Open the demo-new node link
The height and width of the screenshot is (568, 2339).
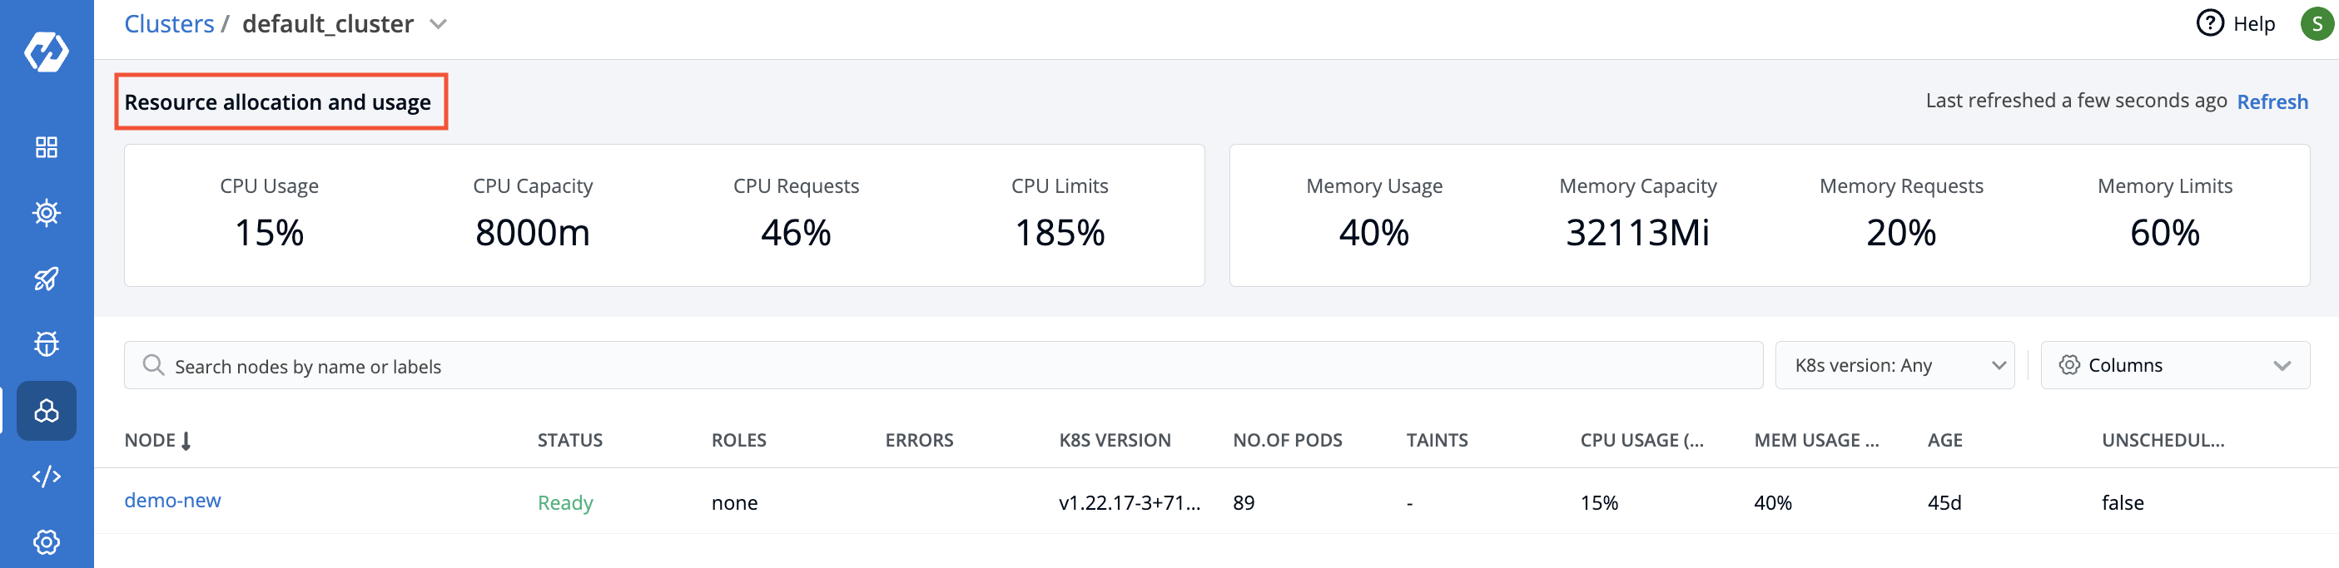pos(172,500)
